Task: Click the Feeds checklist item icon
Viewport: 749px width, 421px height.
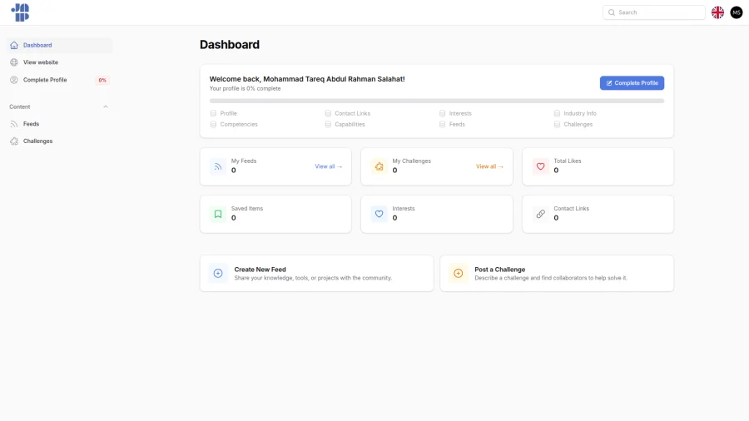Action: tap(443, 125)
